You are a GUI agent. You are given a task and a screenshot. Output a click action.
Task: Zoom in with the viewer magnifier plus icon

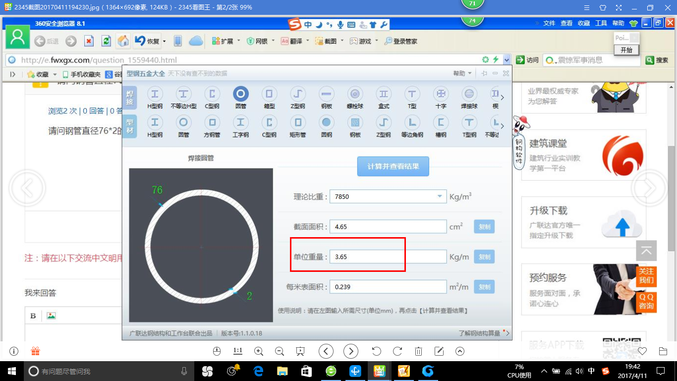[x=258, y=351]
